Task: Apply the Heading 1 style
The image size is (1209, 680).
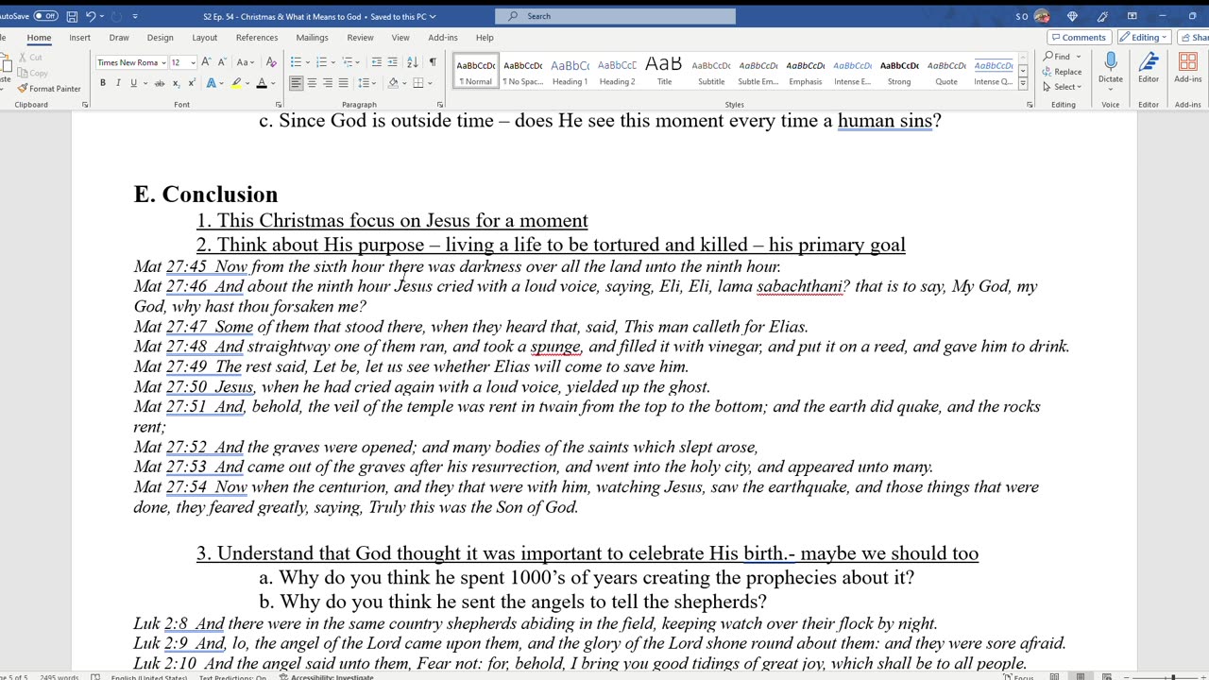Action: coord(570,71)
